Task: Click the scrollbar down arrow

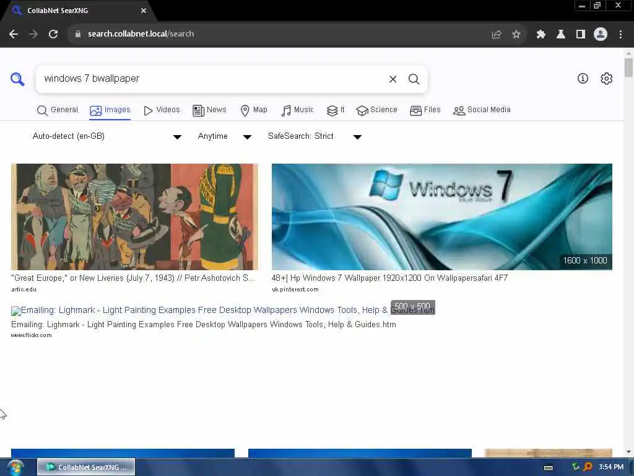Action: 628,452
